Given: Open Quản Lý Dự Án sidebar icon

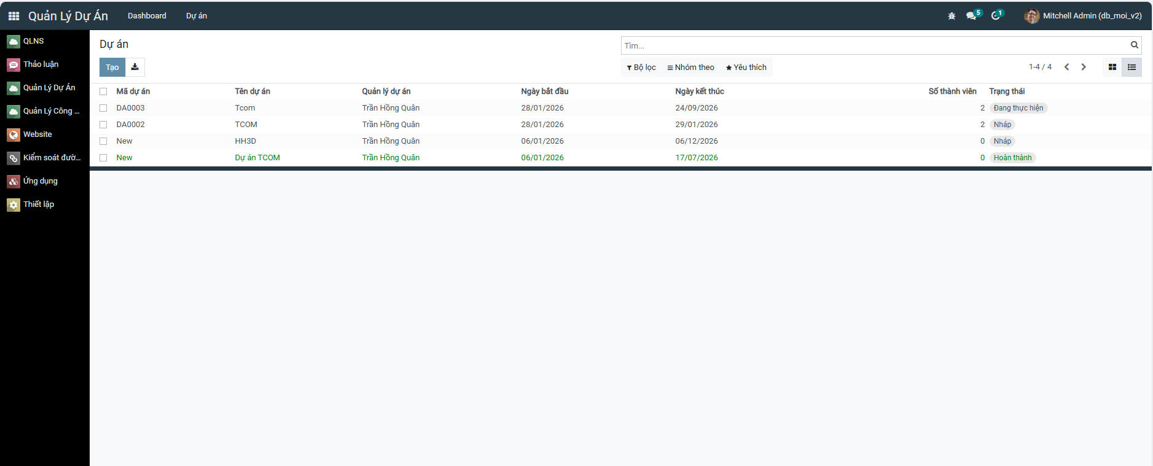Looking at the screenshot, I should tap(14, 88).
